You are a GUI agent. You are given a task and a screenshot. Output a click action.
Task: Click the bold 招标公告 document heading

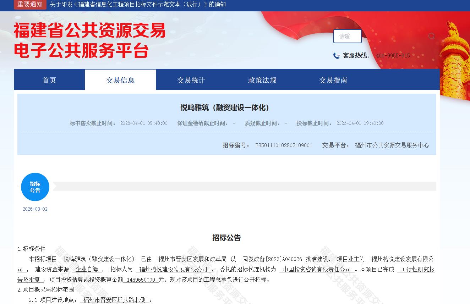point(226,238)
